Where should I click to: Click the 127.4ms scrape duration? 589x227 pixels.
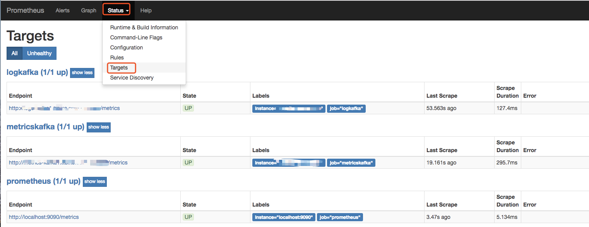coord(507,108)
